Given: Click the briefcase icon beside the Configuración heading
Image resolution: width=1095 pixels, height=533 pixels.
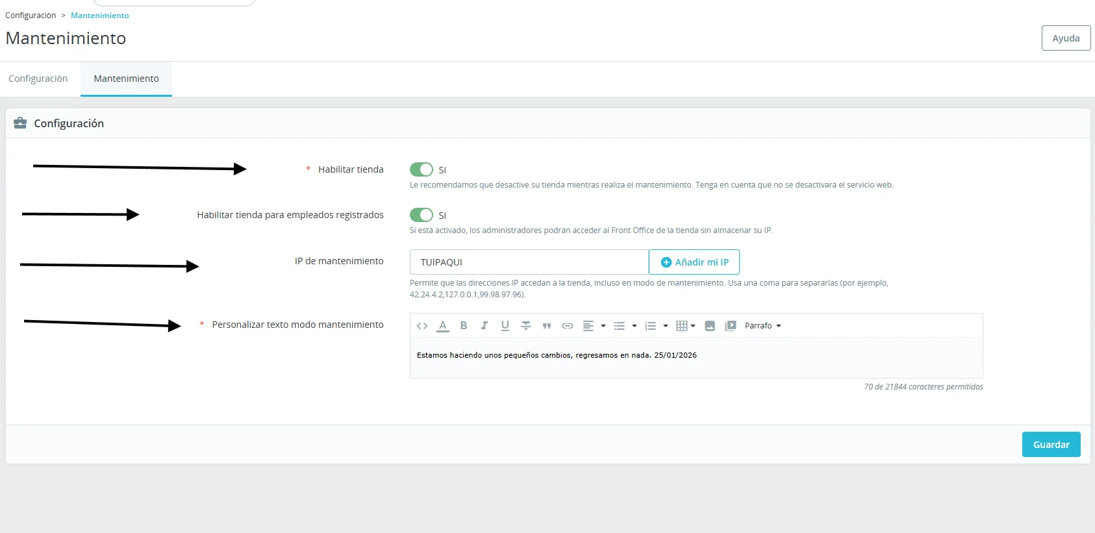Looking at the screenshot, I should 20,123.
